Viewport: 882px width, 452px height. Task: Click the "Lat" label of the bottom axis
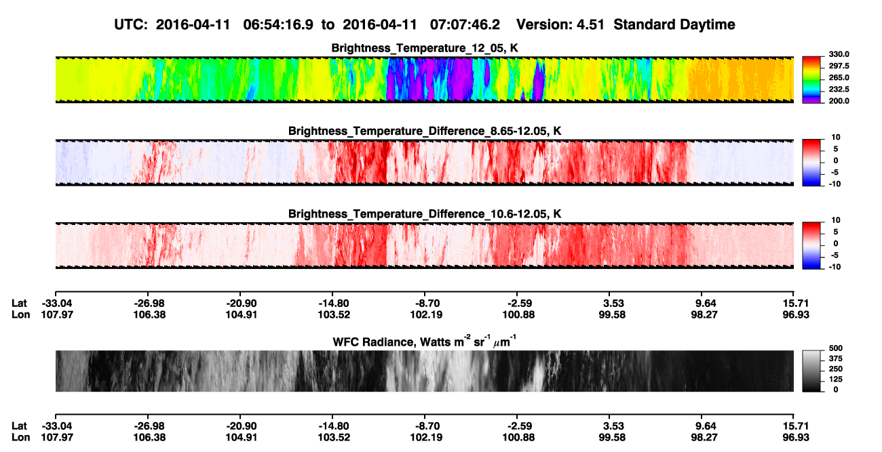[x=20, y=426]
